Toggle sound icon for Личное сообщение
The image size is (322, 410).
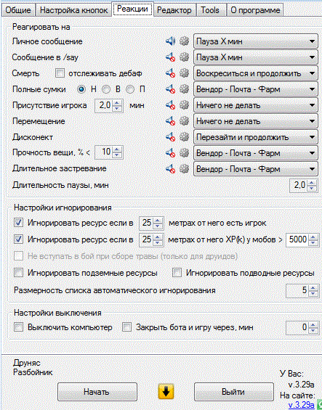[170, 41]
